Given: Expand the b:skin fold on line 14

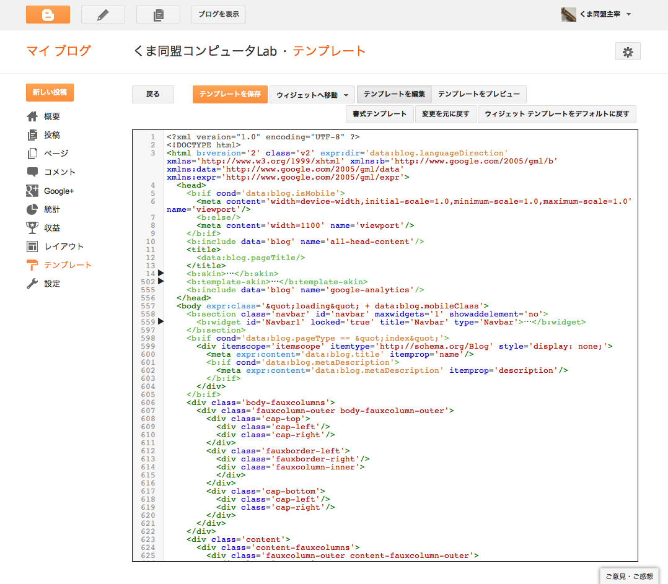Looking at the screenshot, I should [x=161, y=273].
